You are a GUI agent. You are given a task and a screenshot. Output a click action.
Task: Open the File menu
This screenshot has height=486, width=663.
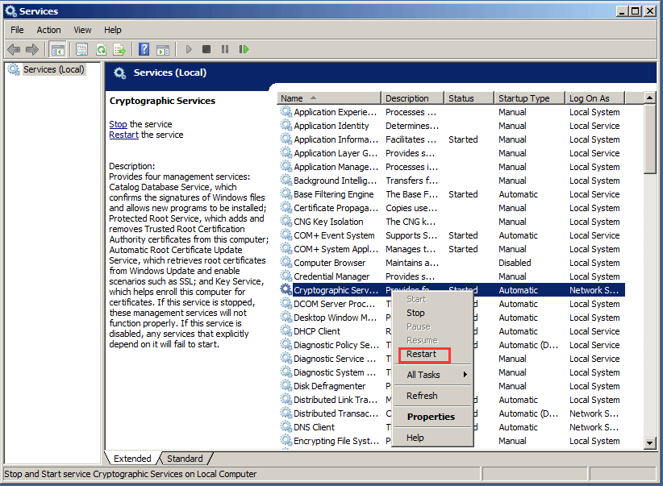[x=17, y=30]
